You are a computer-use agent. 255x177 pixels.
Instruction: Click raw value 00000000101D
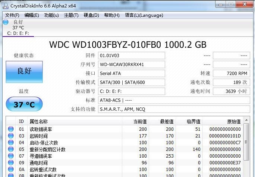225,136
